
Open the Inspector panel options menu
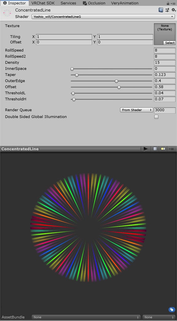[173, 3]
